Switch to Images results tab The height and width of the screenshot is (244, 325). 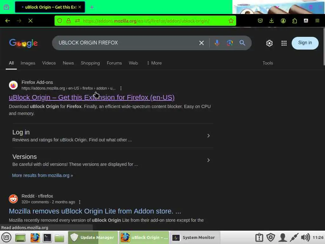coord(28,63)
